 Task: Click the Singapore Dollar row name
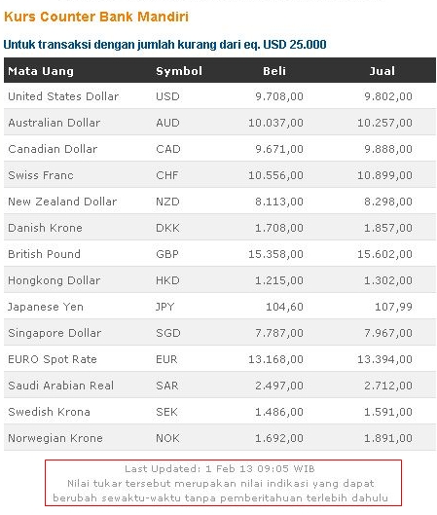(55, 333)
